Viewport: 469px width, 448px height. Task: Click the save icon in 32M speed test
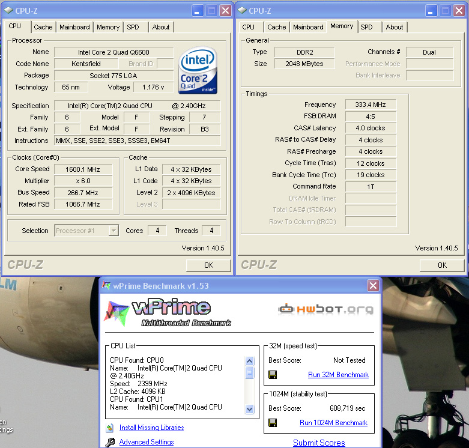click(x=273, y=375)
